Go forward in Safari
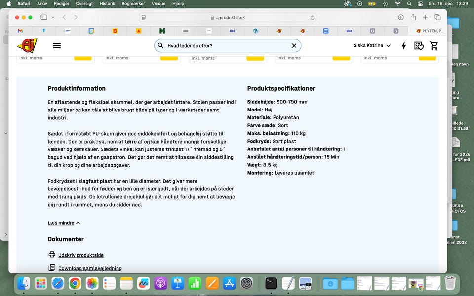 76,17
